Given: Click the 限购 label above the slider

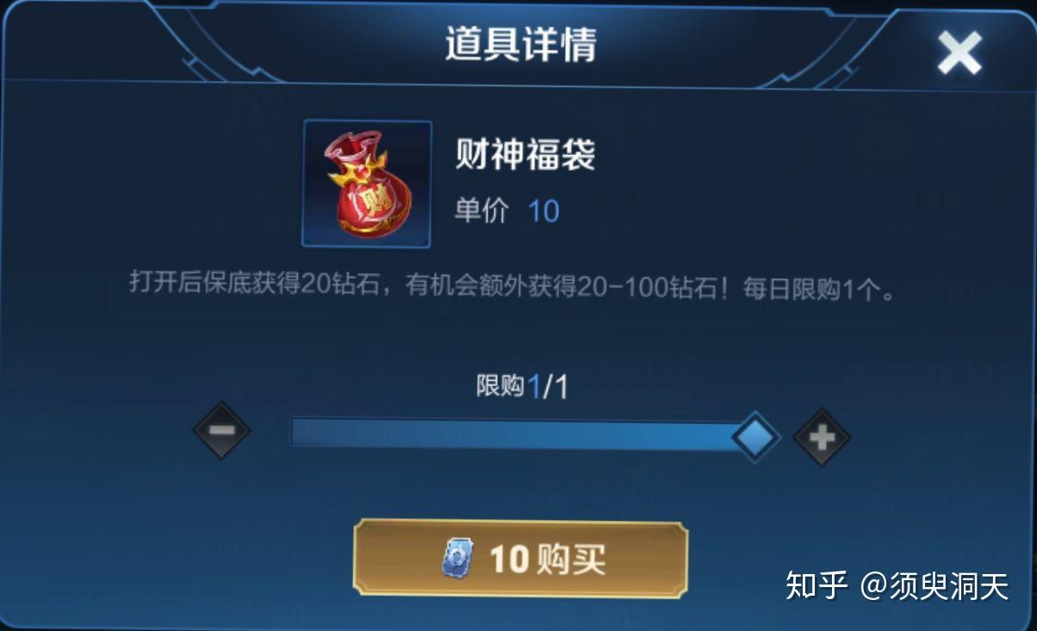Looking at the screenshot, I should (x=500, y=385).
